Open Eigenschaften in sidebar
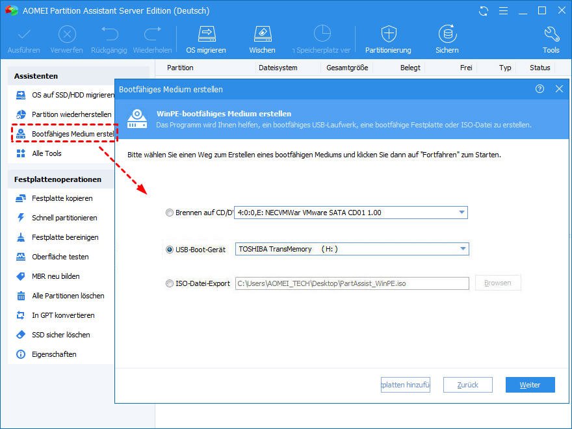Screen dimensions: 572x429 click(46, 355)
